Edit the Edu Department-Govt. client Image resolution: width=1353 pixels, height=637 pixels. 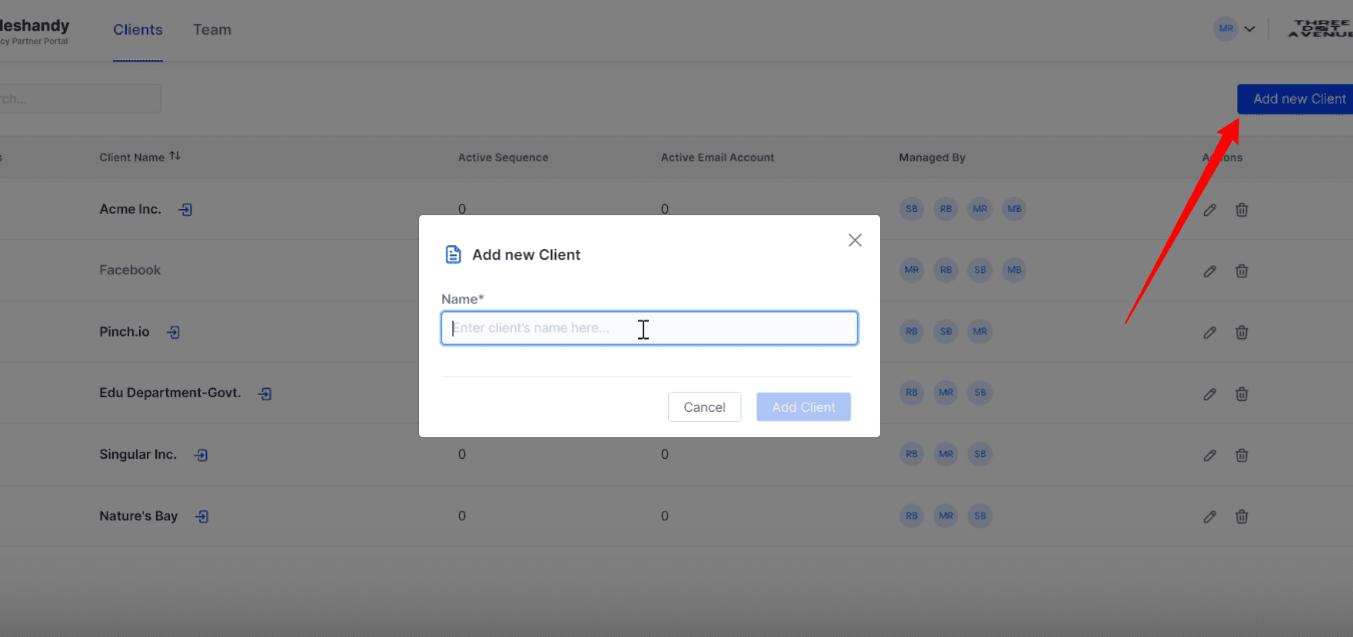[1210, 394]
